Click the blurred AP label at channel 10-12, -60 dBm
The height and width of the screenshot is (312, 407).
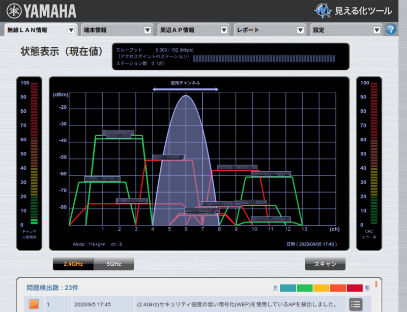pyautogui.click(x=271, y=174)
